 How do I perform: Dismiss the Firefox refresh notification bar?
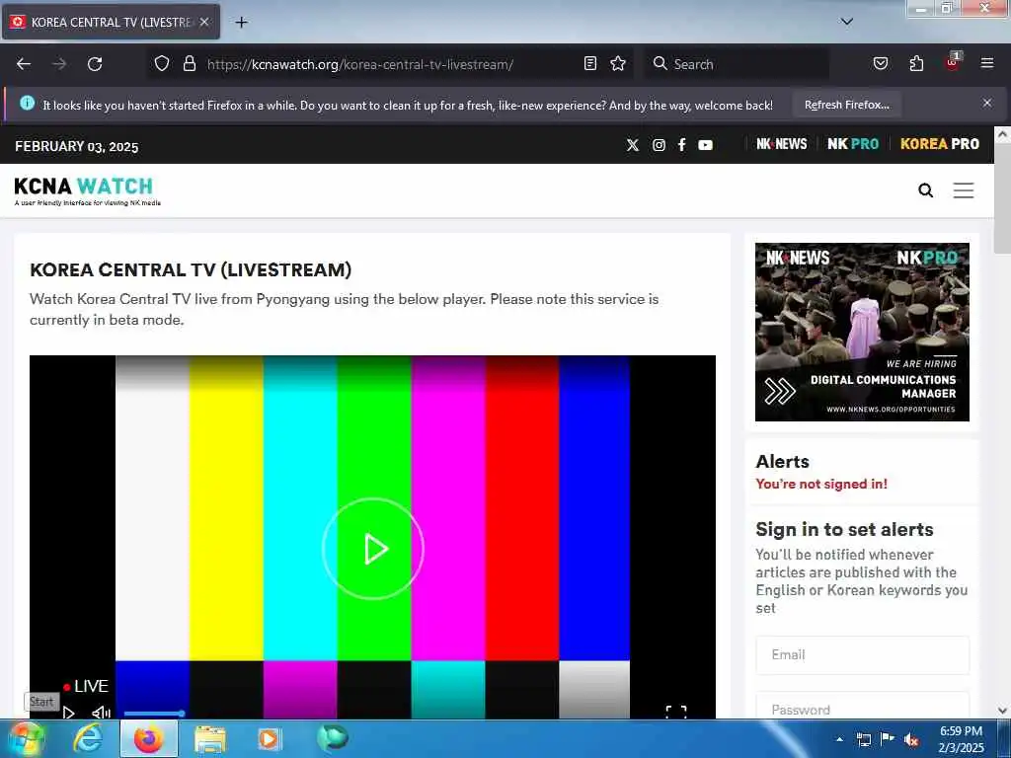coord(987,103)
